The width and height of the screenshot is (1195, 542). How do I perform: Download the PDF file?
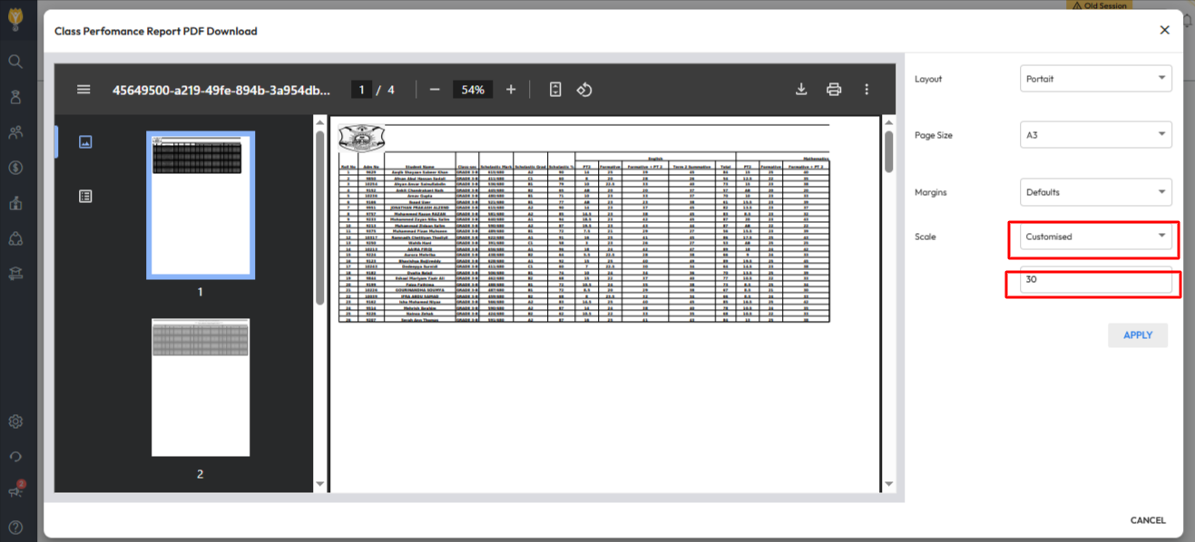[801, 90]
